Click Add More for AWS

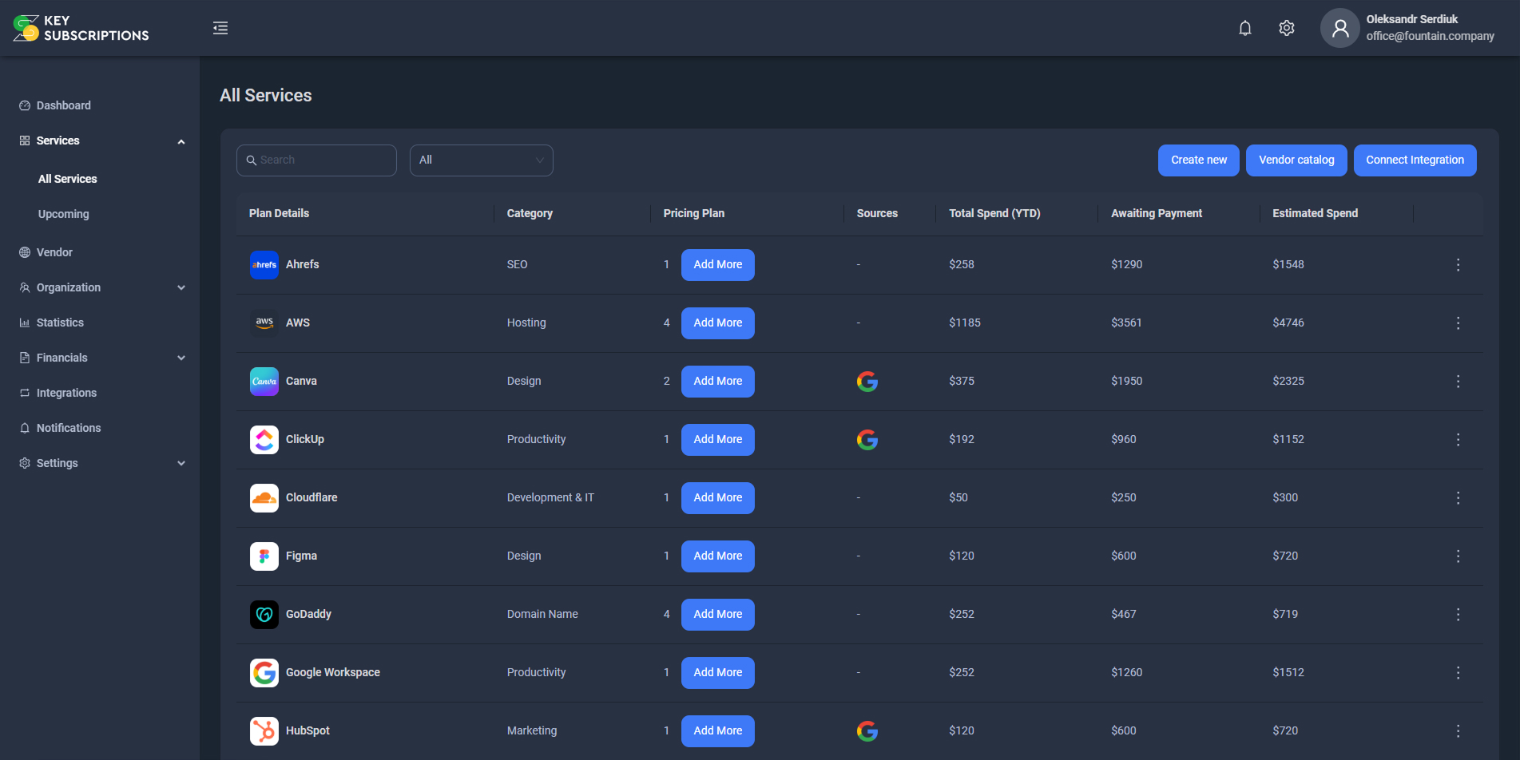pyautogui.click(x=718, y=323)
